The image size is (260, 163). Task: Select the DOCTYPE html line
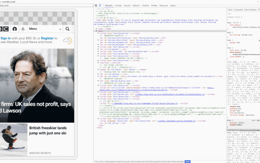coord(103,9)
